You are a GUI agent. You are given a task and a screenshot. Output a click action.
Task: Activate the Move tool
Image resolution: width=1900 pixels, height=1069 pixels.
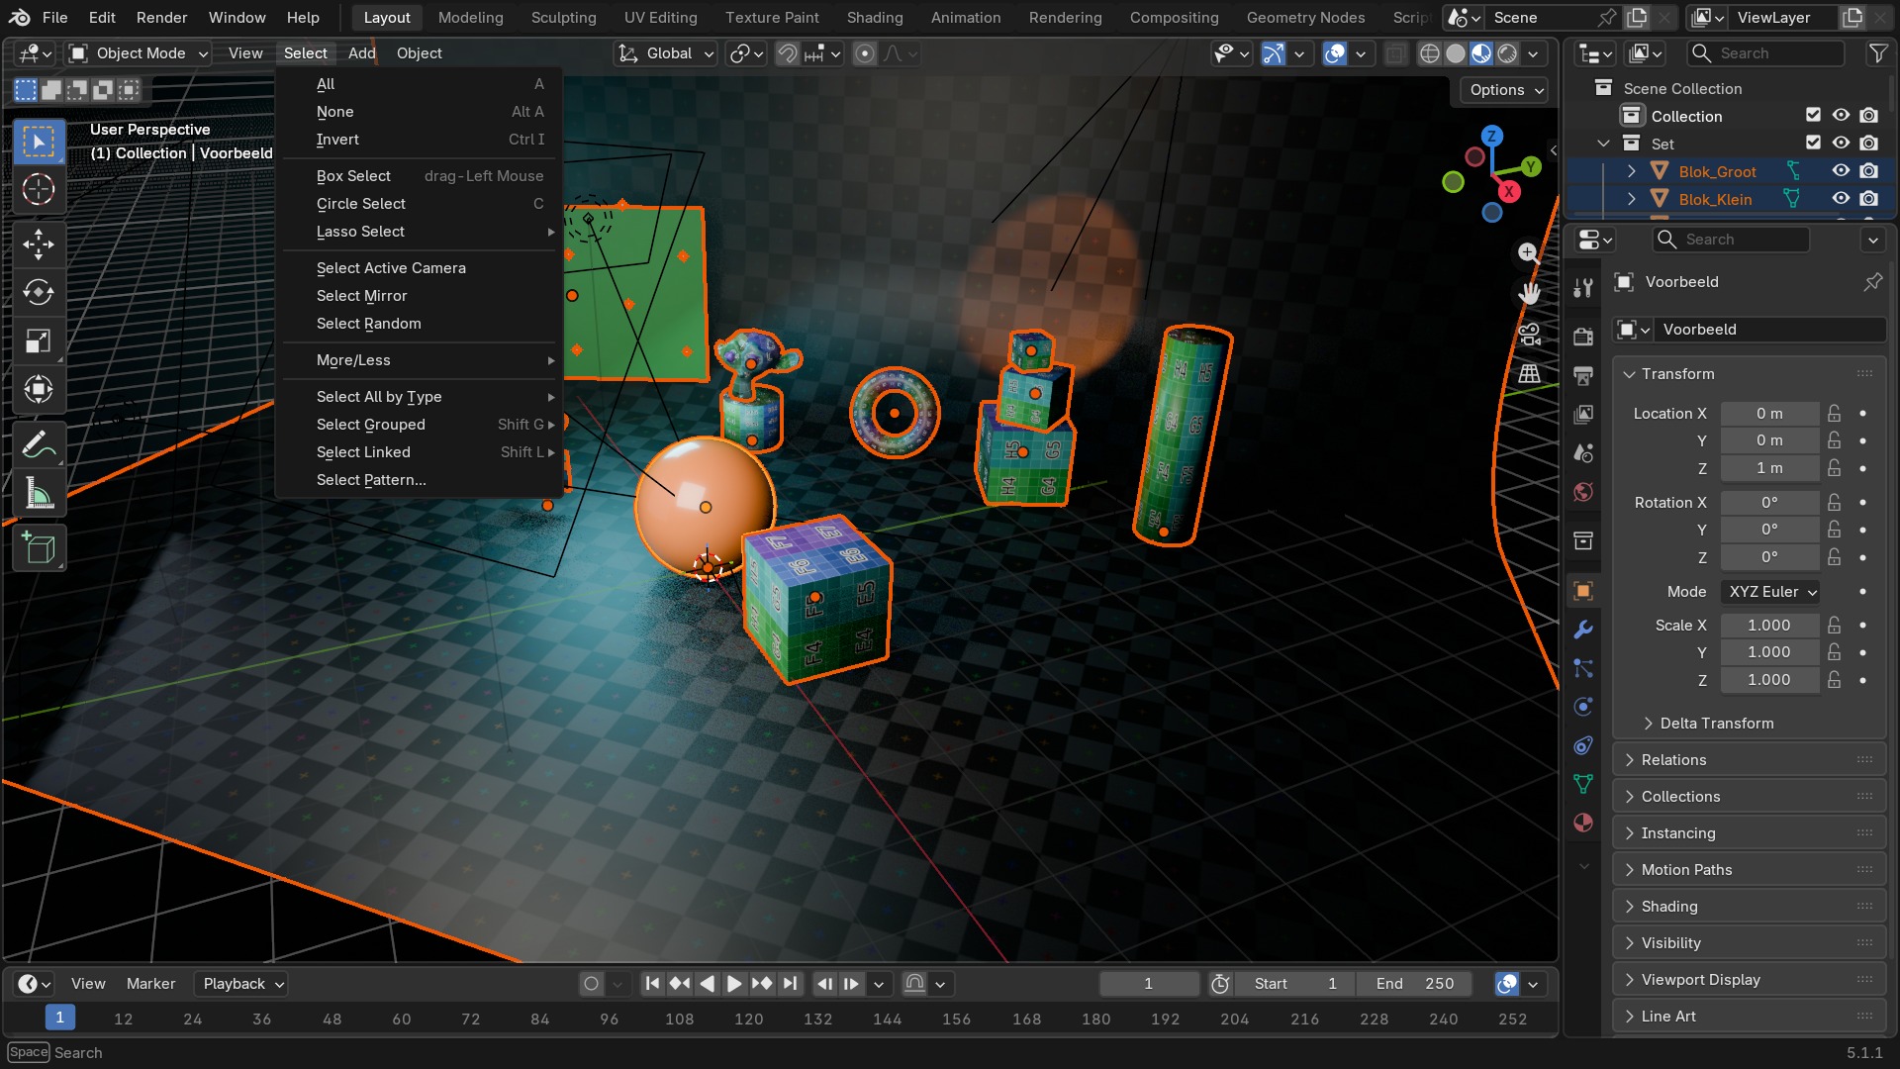pyautogui.click(x=39, y=243)
